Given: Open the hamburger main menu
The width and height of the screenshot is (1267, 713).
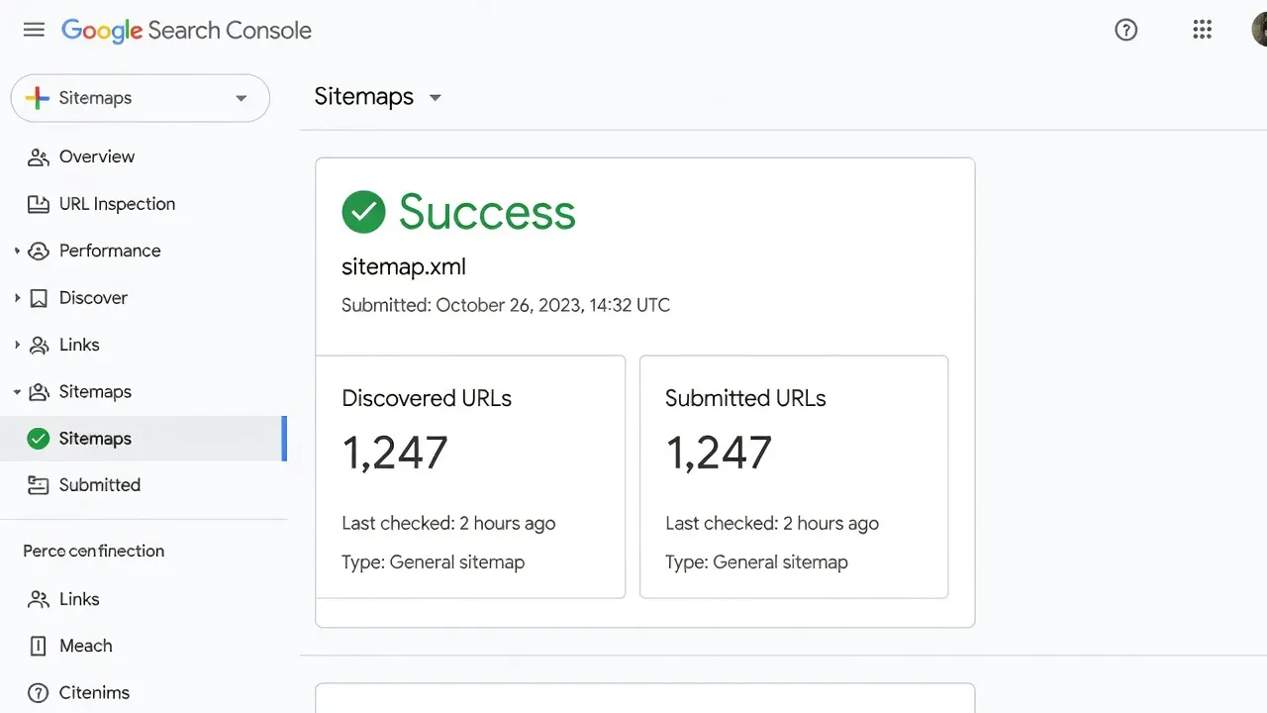Looking at the screenshot, I should tap(34, 30).
